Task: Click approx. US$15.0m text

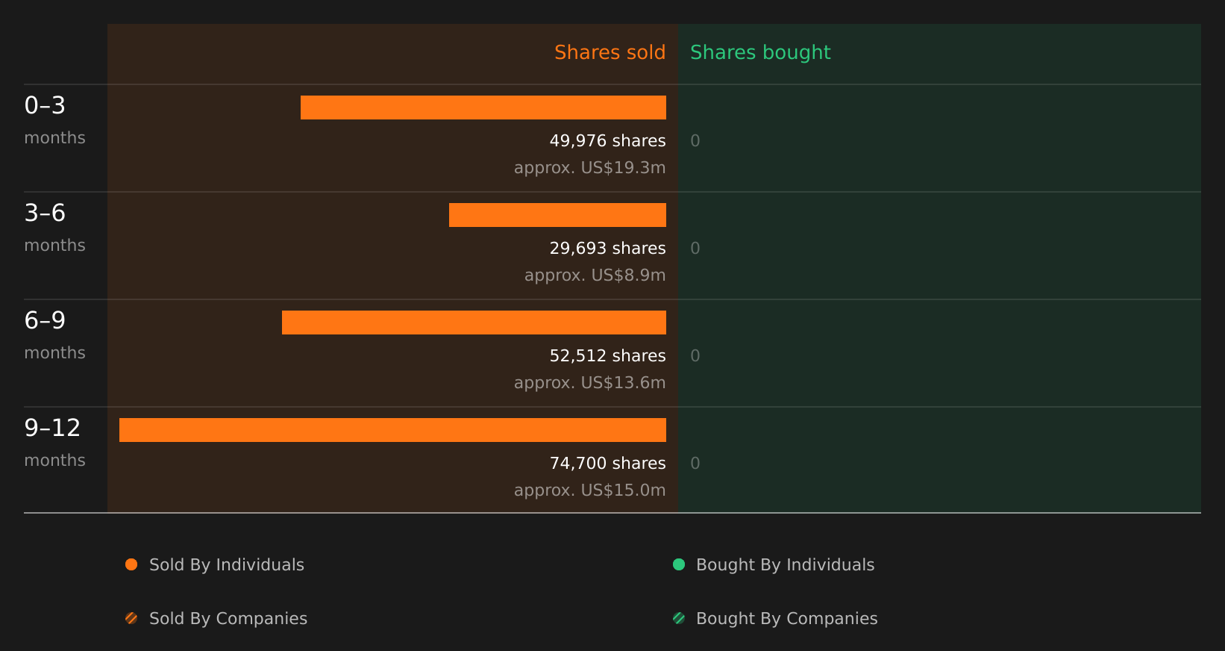Action: pyautogui.click(x=590, y=490)
